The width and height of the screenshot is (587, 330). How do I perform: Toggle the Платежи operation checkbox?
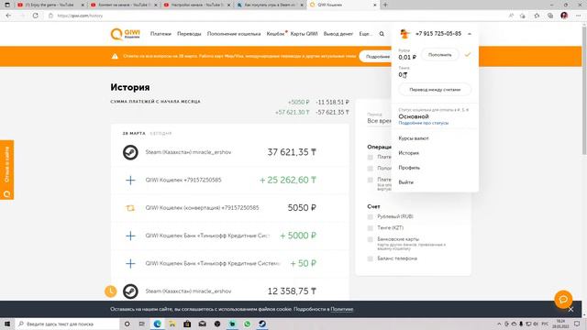tap(371, 157)
